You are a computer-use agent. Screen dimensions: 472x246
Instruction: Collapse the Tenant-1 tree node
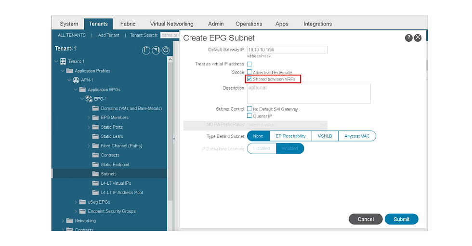56,61
